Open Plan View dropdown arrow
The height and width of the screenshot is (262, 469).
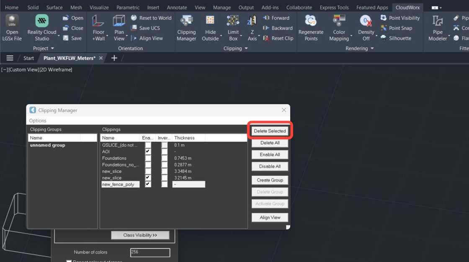pyautogui.click(x=127, y=36)
